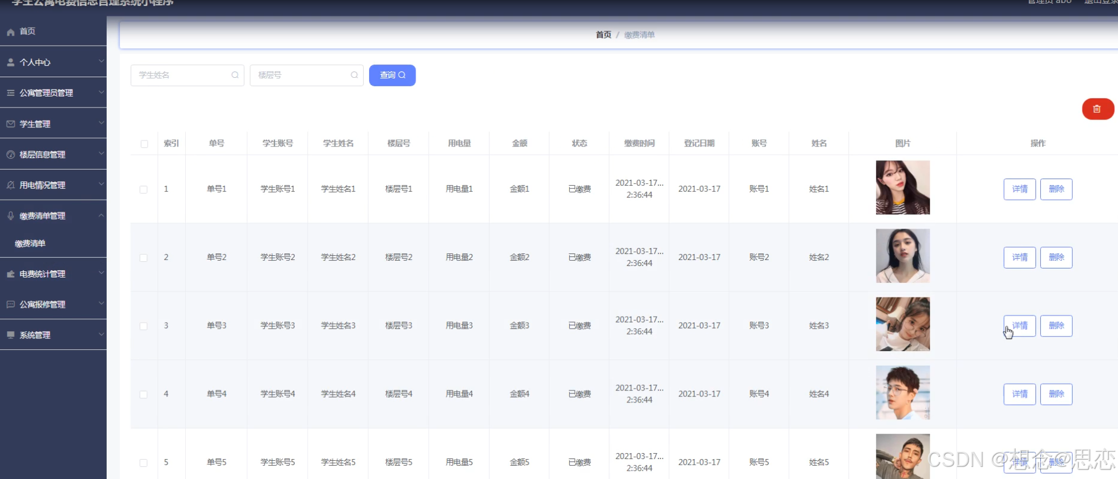Toggle the select-all checkbox in table header
This screenshot has width=1118, height=479.
click(144, 144)
